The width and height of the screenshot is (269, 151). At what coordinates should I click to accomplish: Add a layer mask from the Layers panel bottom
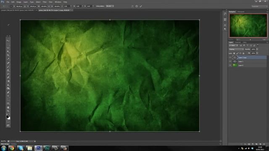coord(249,144)
